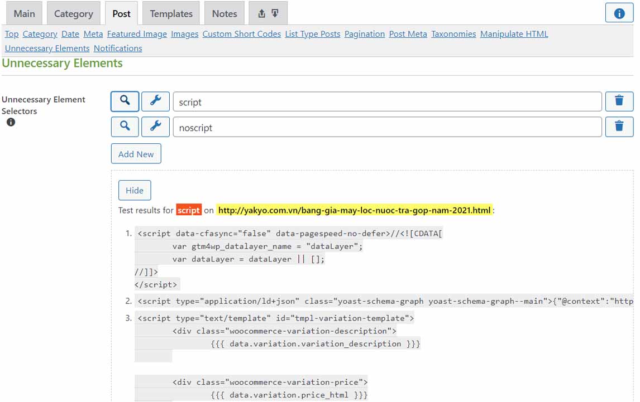Open Custom Short Codes section link

tap(242, 34)
